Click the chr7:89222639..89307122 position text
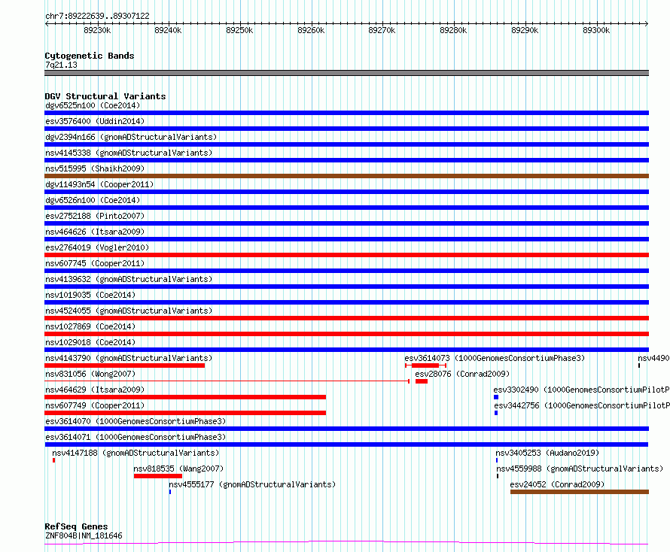The width and height of the screenshot is (670, 552). pyautogui.click(x=97, y=16)
